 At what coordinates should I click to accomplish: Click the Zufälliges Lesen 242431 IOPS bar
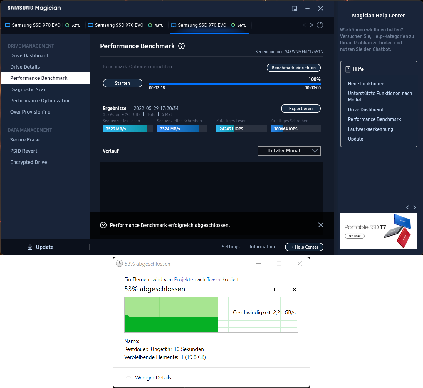click(x=241, y=129)
